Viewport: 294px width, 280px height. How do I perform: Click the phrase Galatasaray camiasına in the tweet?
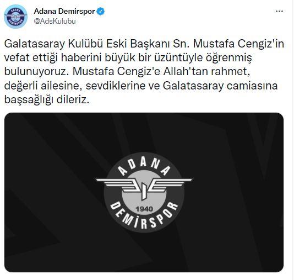point(220,86)
